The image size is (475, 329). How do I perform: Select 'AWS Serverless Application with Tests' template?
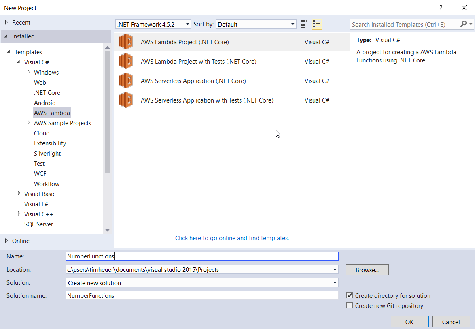tap(231, 100)
